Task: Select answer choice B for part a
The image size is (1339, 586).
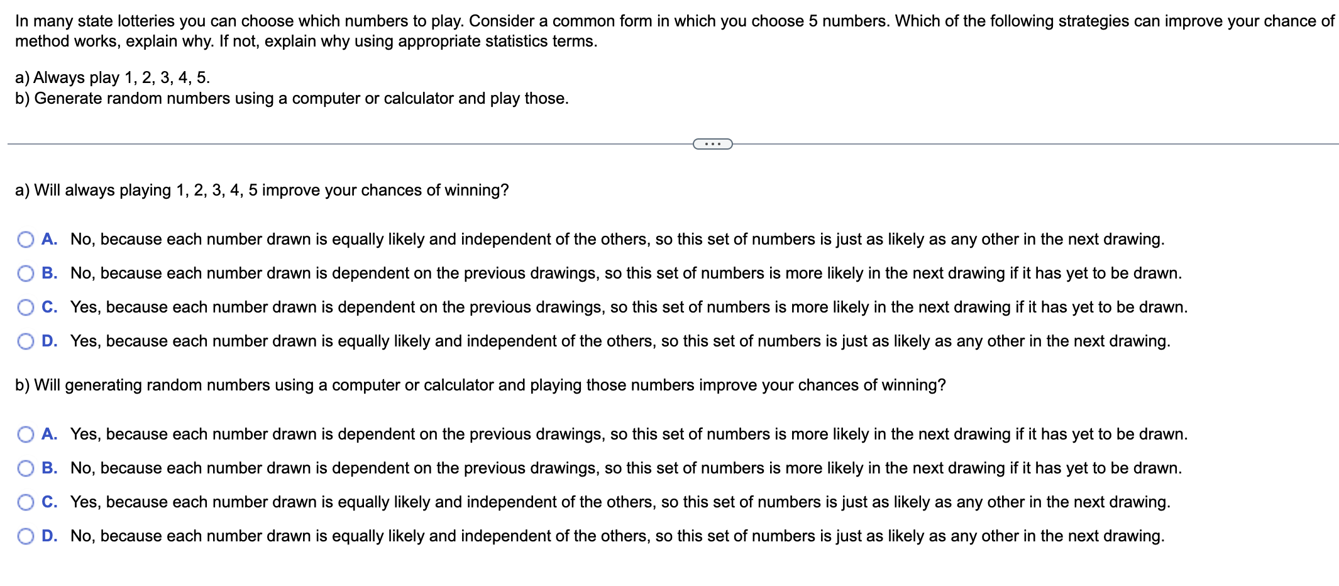Action: [25, 273]
